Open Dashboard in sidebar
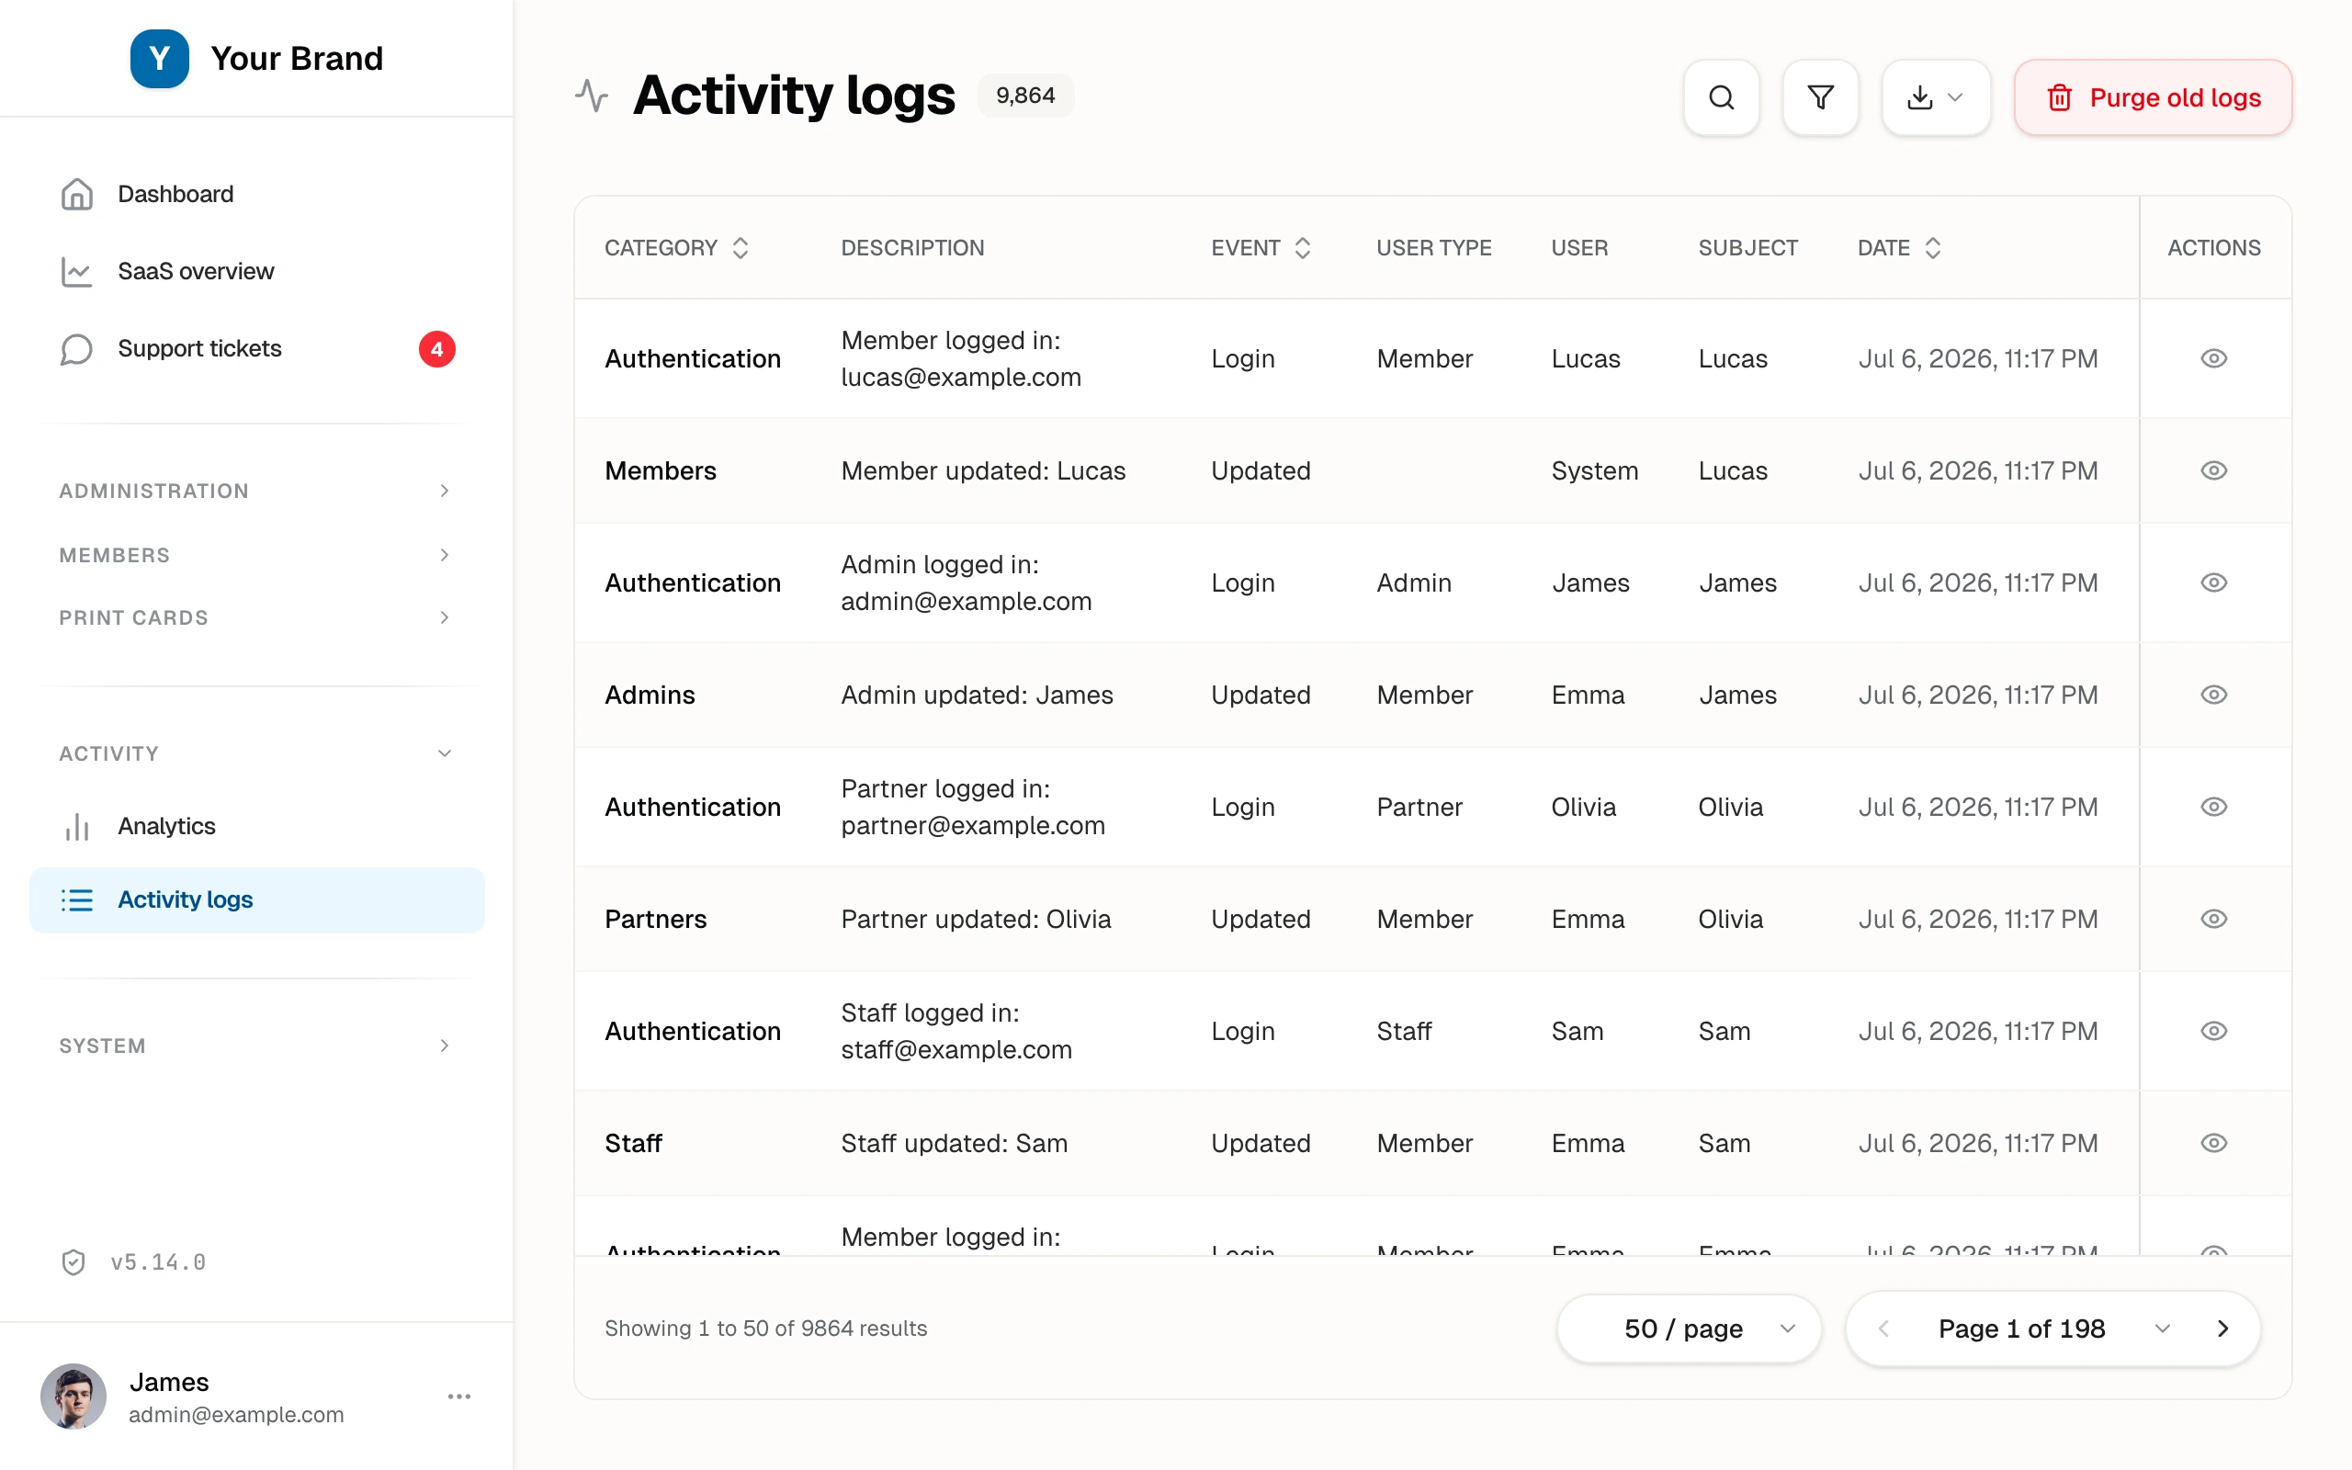 click(x=256, y=195)
